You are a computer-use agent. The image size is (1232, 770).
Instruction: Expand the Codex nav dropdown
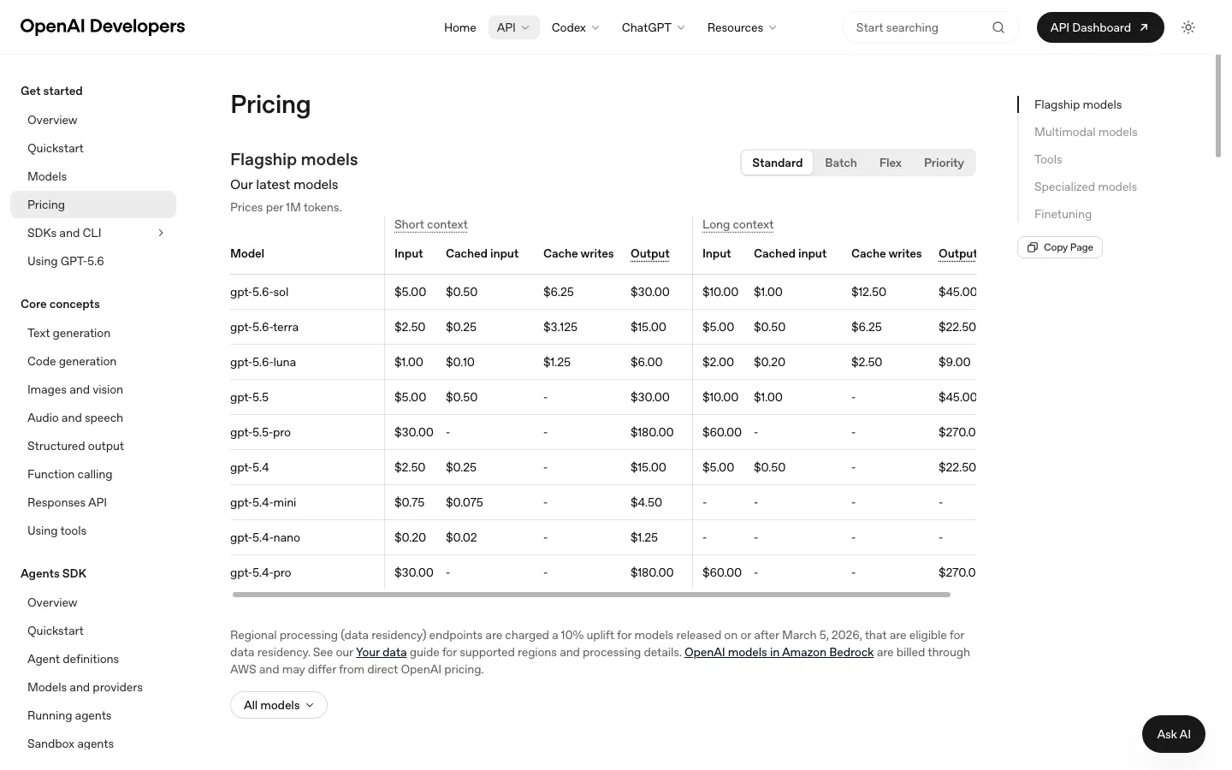pos(576,27)
